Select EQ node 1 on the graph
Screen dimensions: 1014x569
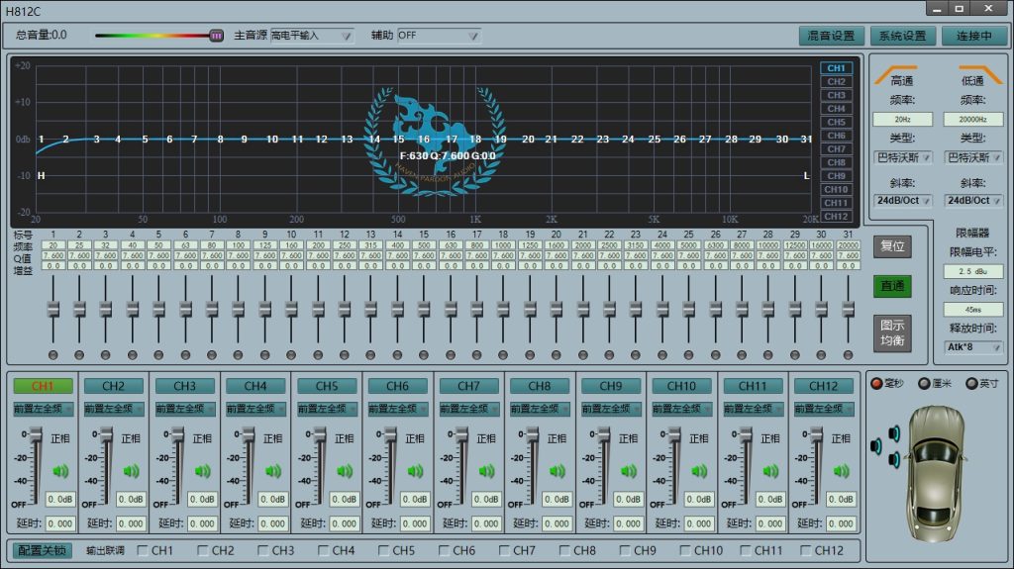(42, 139)
